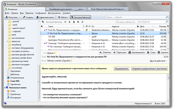Close the Fwd: VMware International Product tab

(x=127, y=9)
